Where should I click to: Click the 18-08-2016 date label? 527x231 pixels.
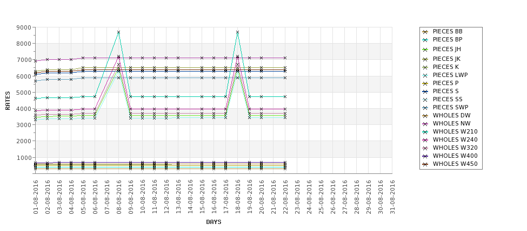[238, 197]
